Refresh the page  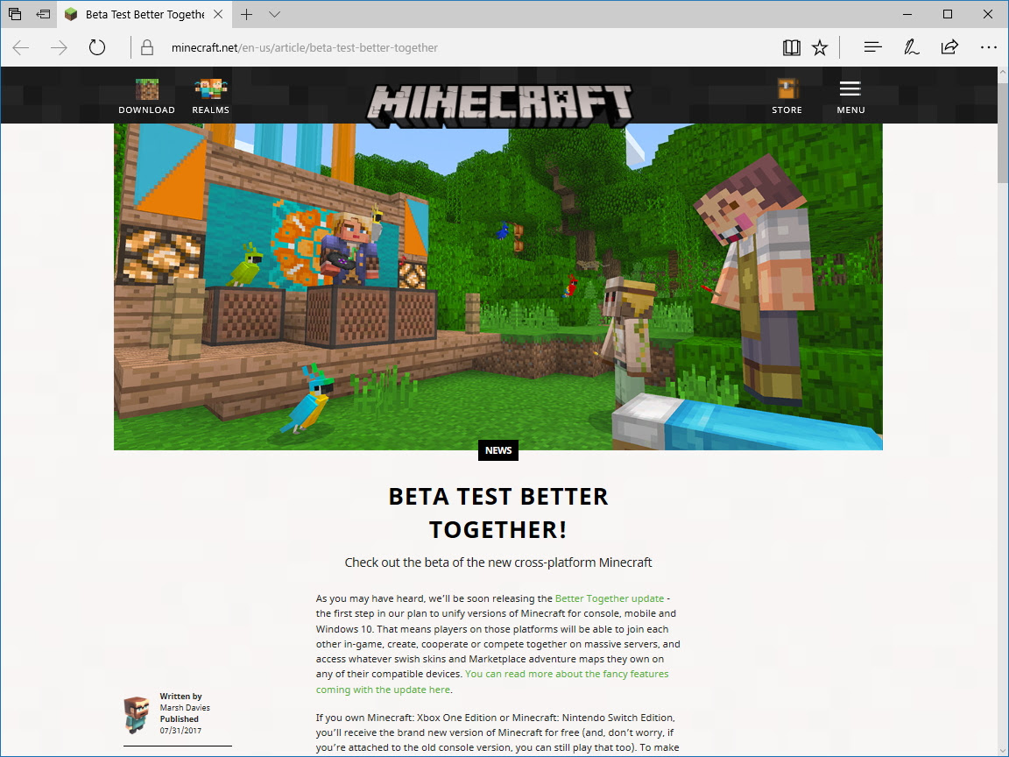pyautogui.click(x=97, y=47)
